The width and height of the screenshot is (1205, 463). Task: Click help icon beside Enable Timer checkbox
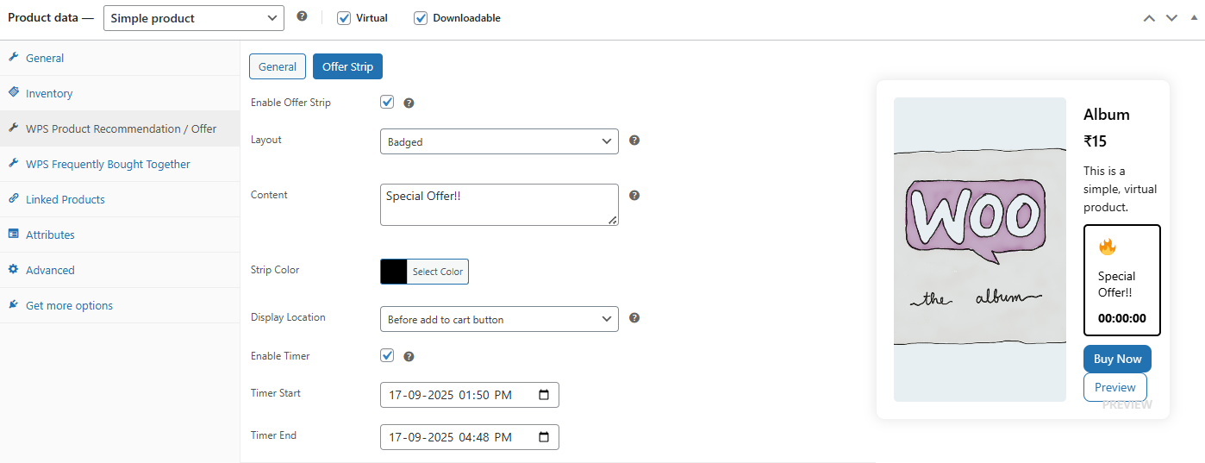[x=409, y=356]
